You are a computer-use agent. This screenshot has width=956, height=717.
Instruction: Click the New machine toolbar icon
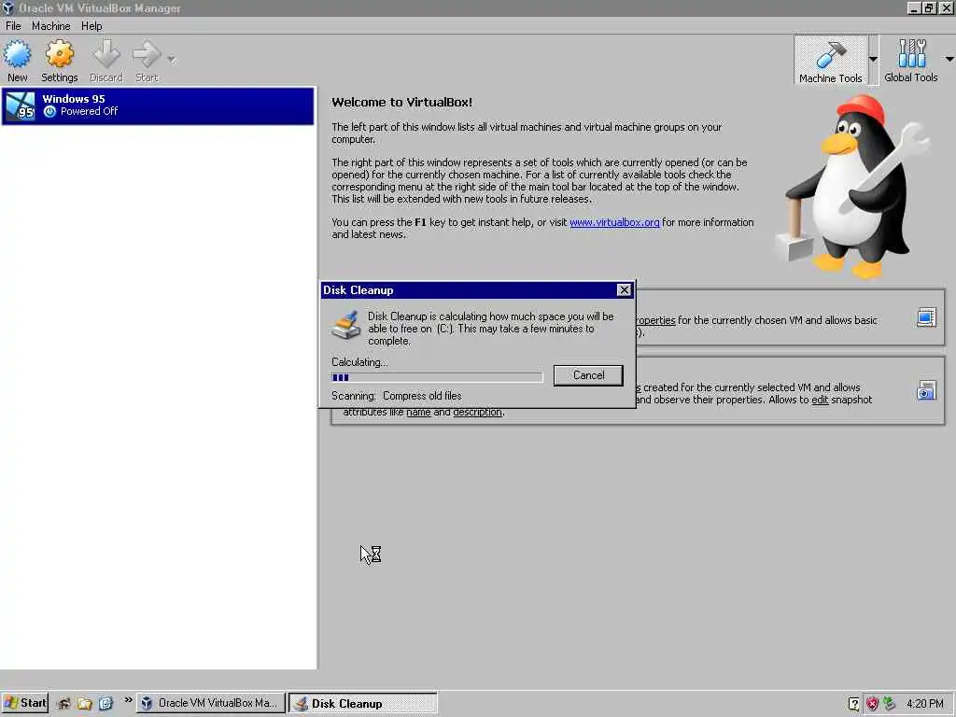coord(17,55)
